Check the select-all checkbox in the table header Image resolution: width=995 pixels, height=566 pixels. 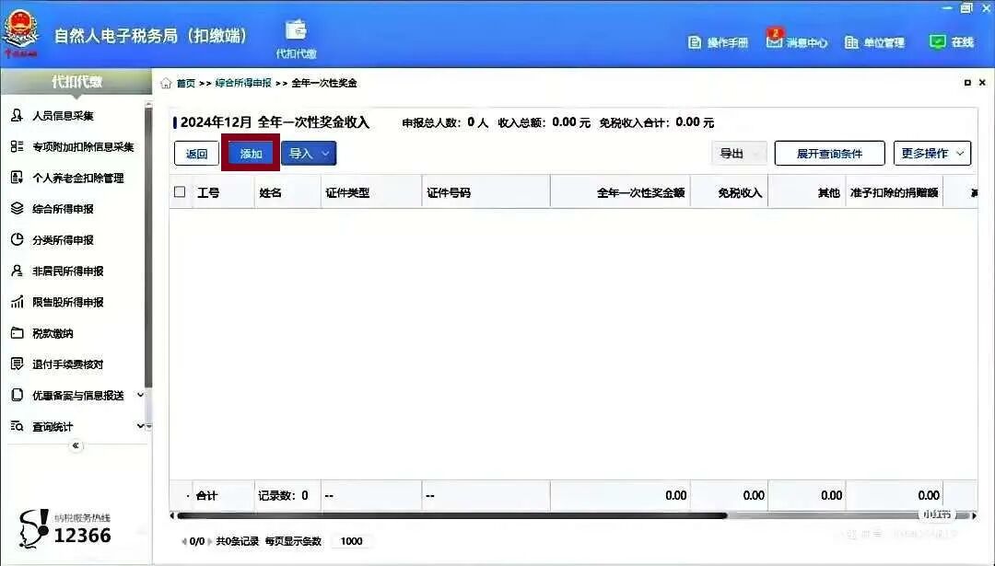(181, 191)
